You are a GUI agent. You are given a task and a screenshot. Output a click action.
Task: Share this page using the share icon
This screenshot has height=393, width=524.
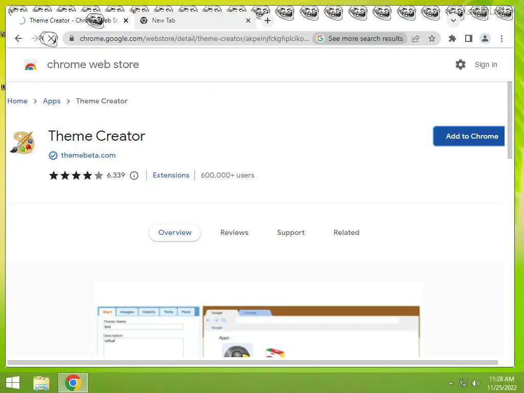tap(416, 38)
